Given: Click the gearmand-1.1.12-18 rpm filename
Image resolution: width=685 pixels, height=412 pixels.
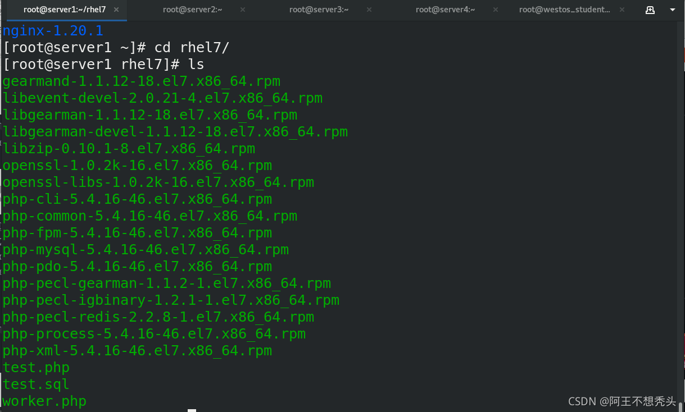Looking at the screenshot, I should [x=141, y=81].
